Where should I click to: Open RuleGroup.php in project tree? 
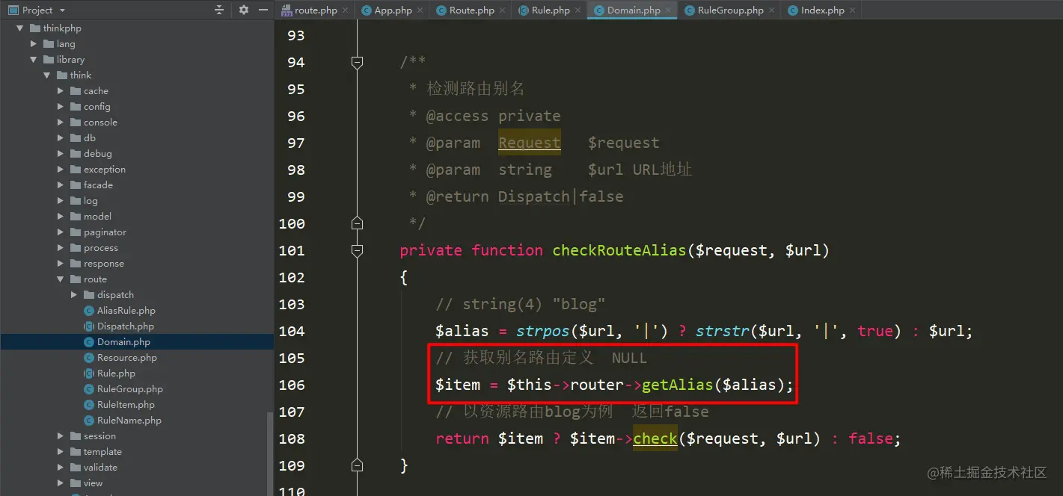point(129,389)
